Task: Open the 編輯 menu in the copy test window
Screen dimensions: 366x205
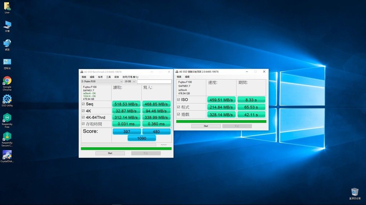Action: [187, 77]
